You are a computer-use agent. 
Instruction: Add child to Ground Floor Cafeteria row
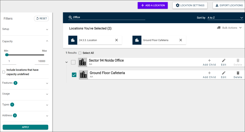tap(209, 75)
